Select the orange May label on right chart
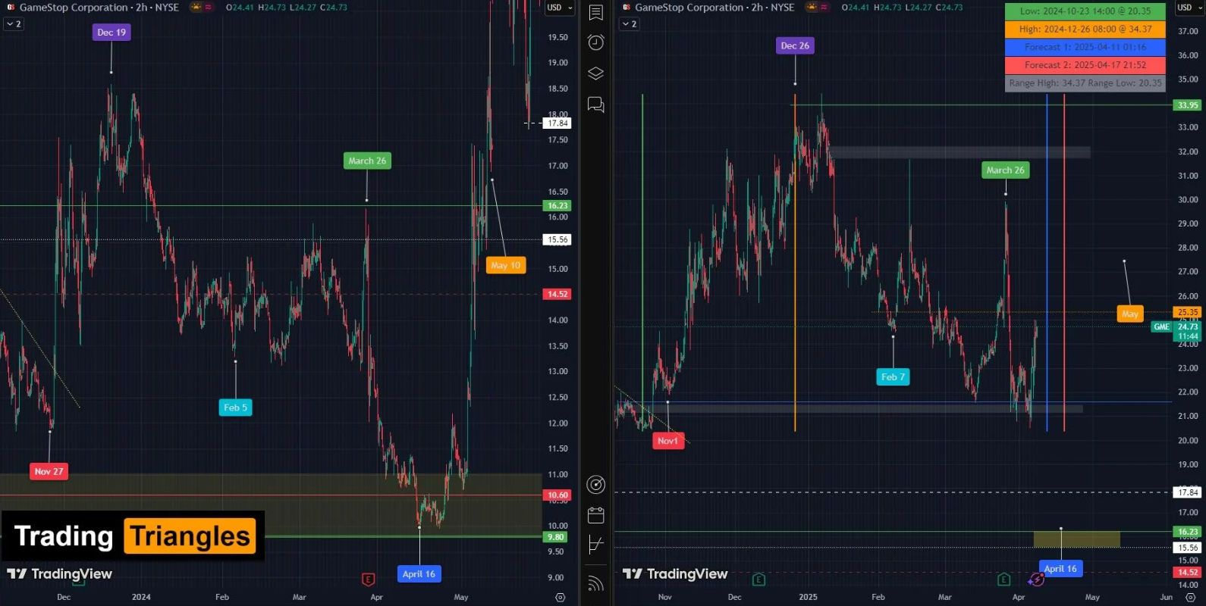The image size is (1206, 606). click(x=1130, y=314)
